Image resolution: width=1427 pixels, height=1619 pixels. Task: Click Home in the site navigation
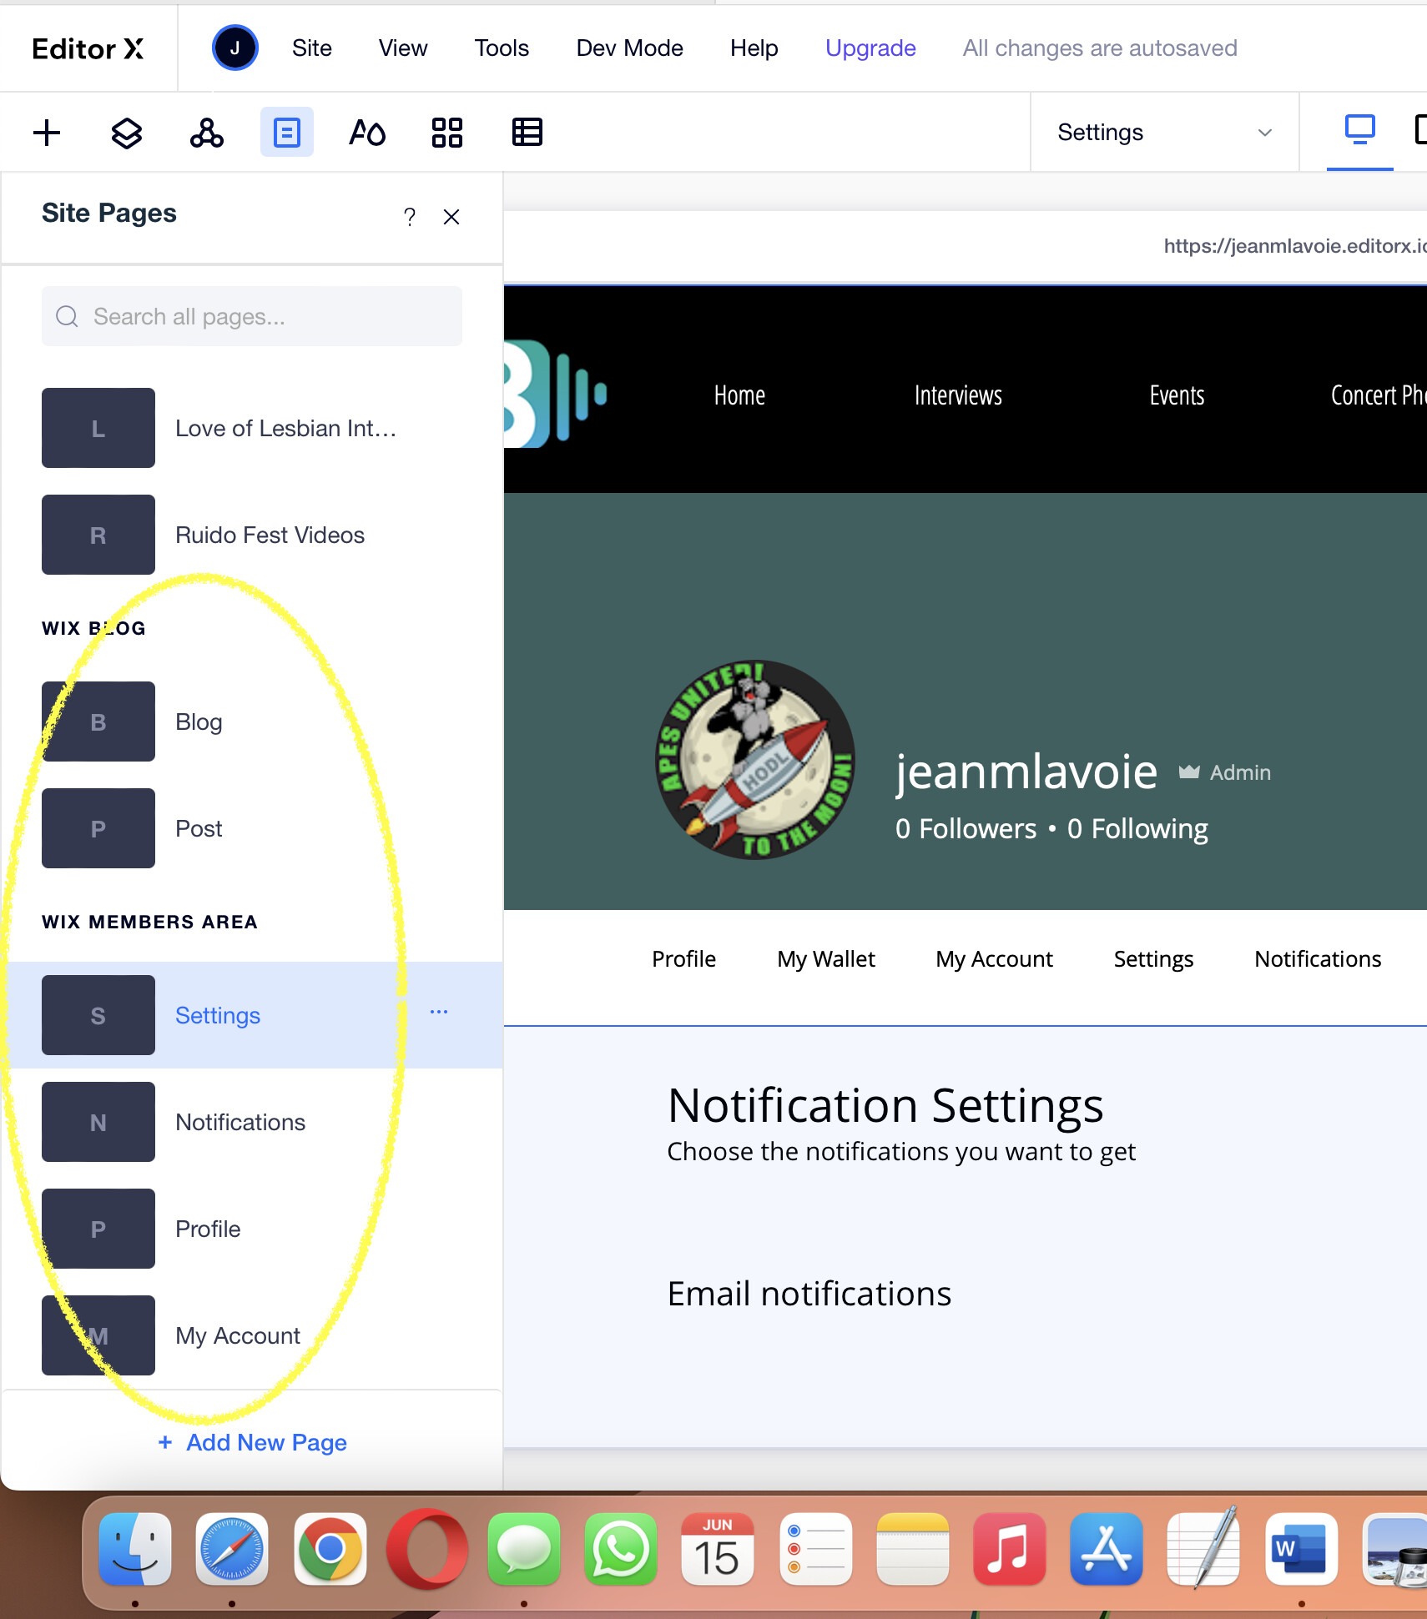pyautogui.click(x=739, y=395)
